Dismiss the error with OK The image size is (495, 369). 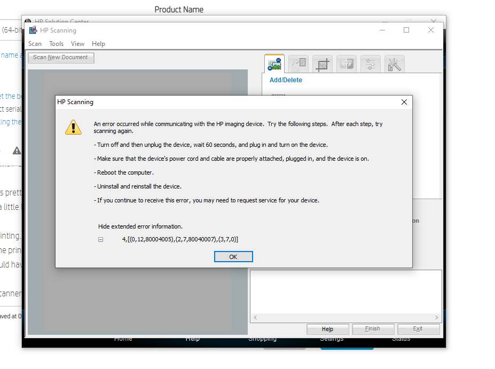pos(233,256)
